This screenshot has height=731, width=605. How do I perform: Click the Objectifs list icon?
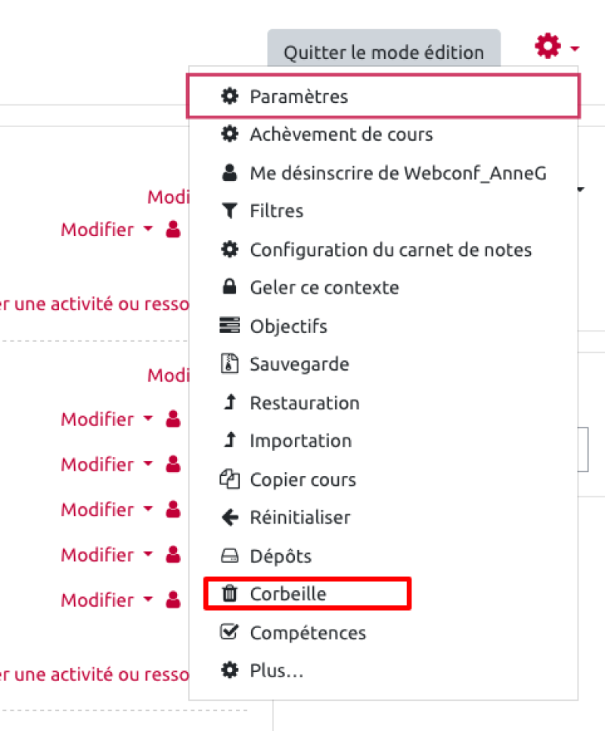coord(228,326)
